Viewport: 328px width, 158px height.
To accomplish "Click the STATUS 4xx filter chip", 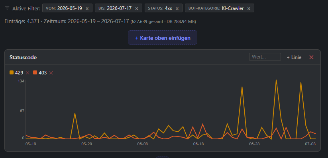I will click(x=163, y=8).
